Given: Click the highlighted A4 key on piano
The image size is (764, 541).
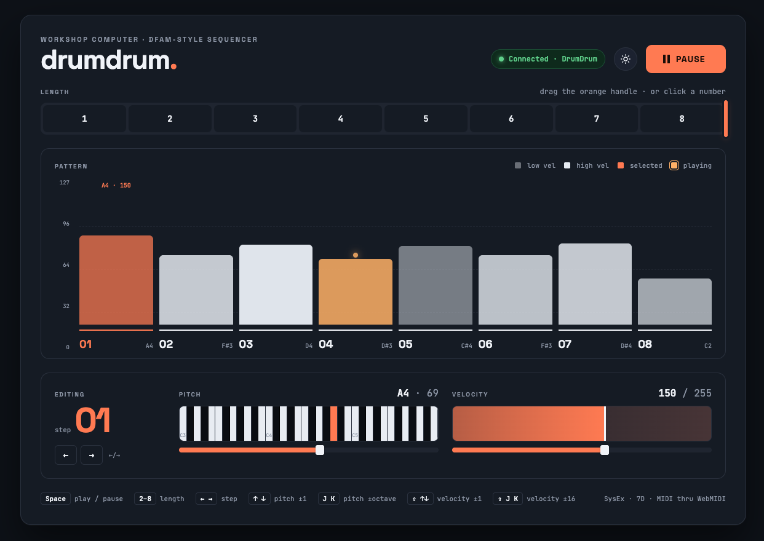Looking at the screenshot, I should [x=333, y=424].
